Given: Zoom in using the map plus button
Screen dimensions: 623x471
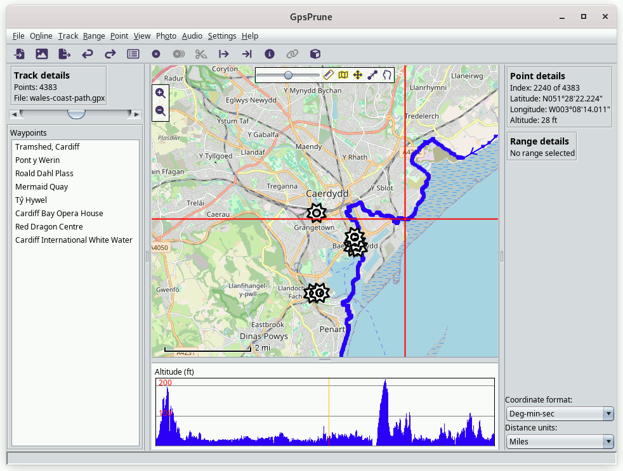Looking at the screenshot, I should coord(161,93).
